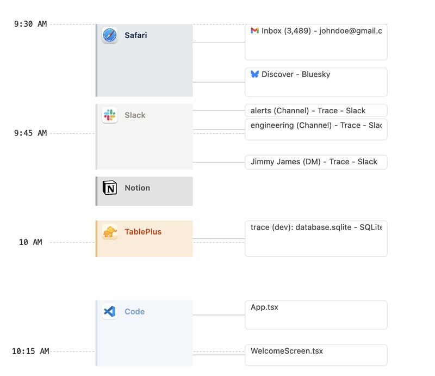Click the Safari compass icon
The width and height of the screenshot is (435, 376).
(110, 35)
